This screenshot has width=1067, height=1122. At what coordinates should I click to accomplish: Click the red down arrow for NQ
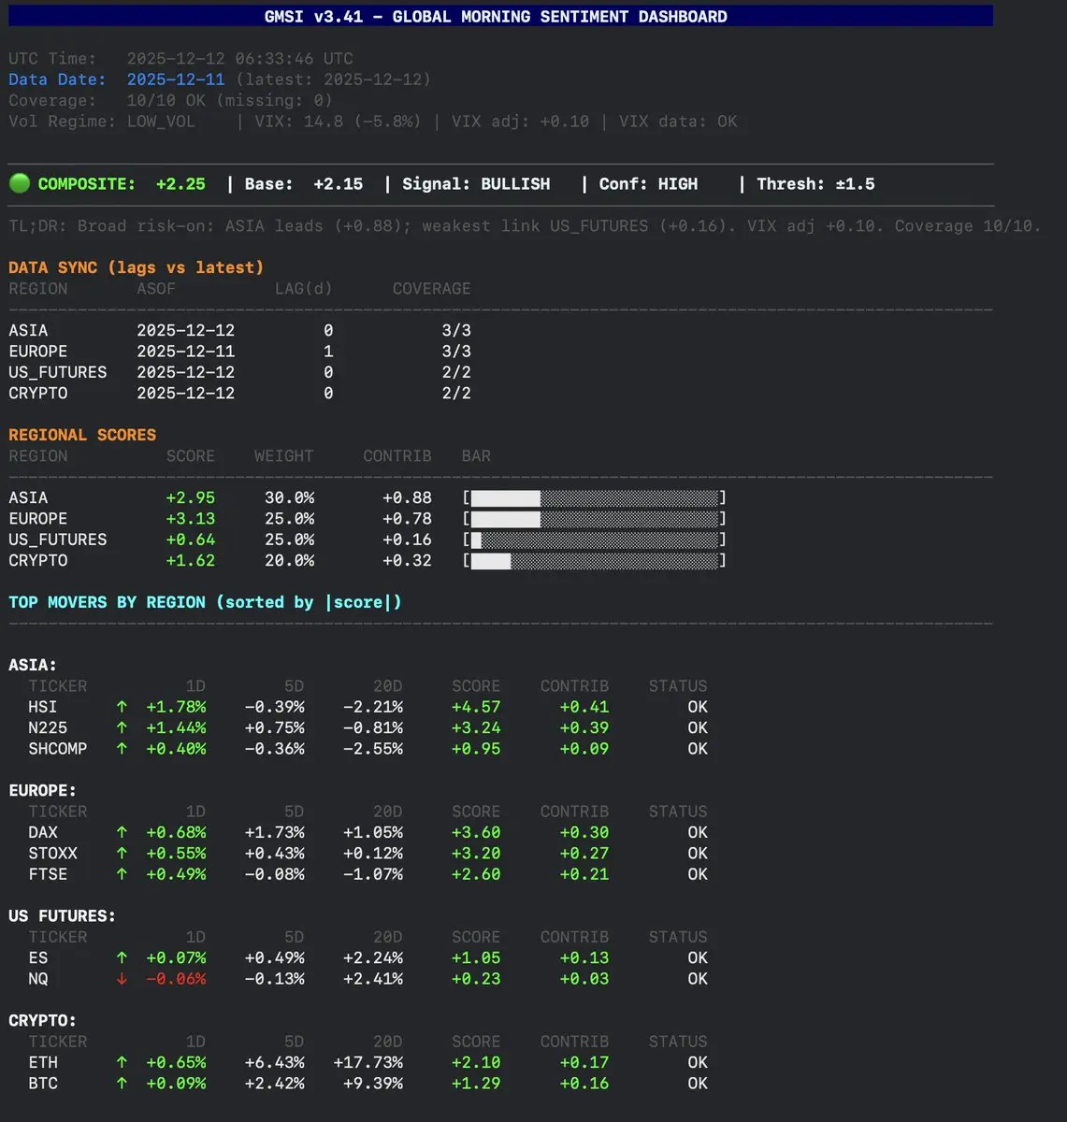pyautogui.click(x=122, y=979)
